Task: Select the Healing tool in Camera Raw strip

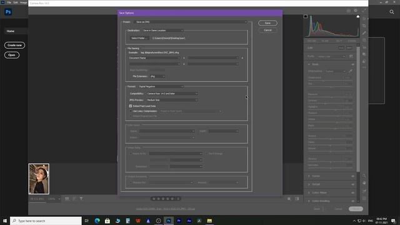Action: (x=364, y=33)
